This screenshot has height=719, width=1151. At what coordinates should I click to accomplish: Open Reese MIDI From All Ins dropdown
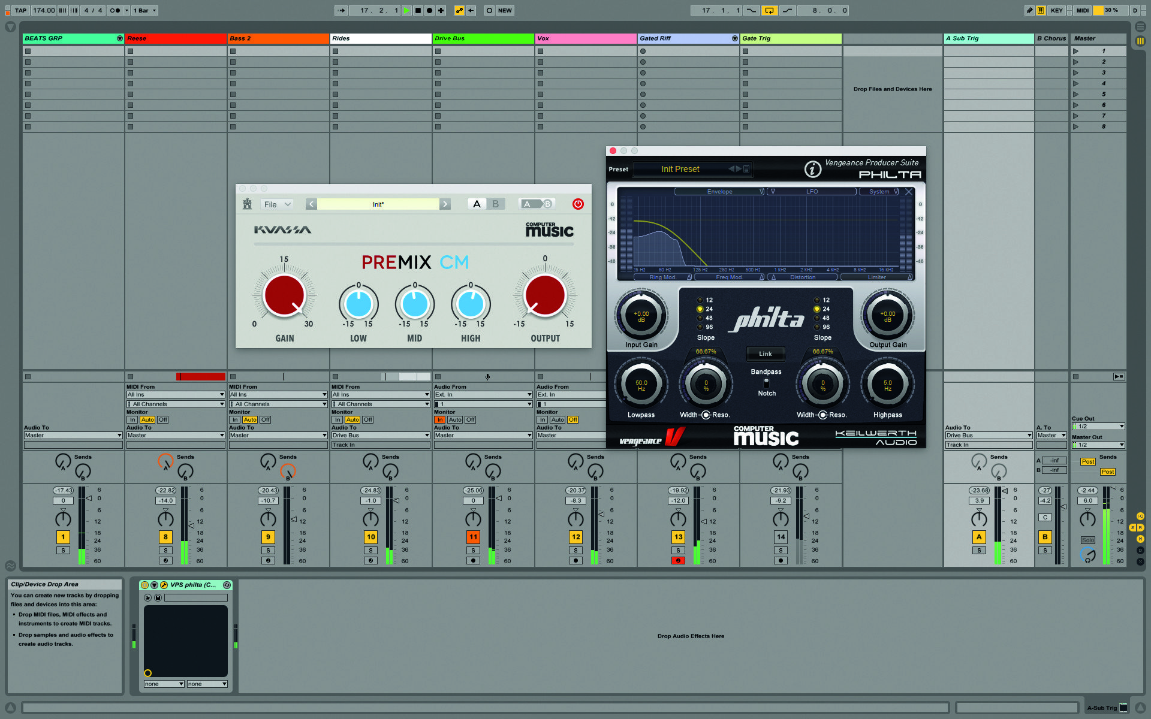[x=175, y=394]
